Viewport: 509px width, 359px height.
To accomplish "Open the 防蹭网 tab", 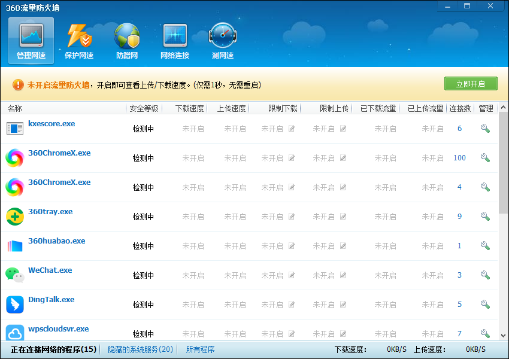I will click(x=127, y=41).
